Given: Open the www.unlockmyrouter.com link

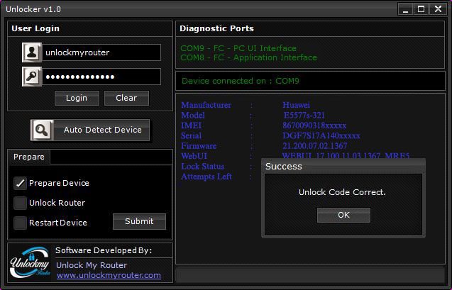Looking at the screenshot, I should point(109,275).
